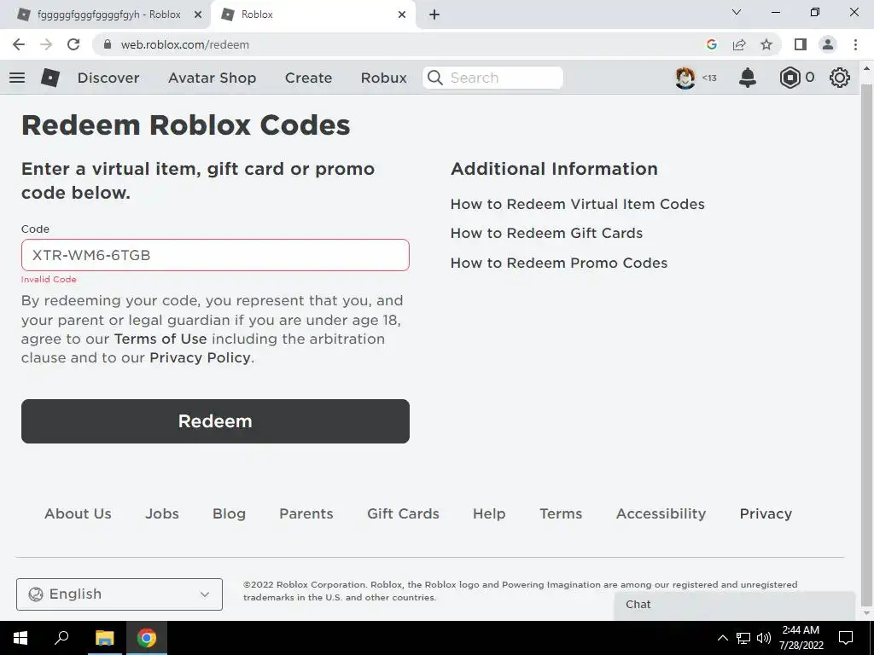874x655 pixels.
Task: Open the taskbar clock and date
Action: click(801, 638)
